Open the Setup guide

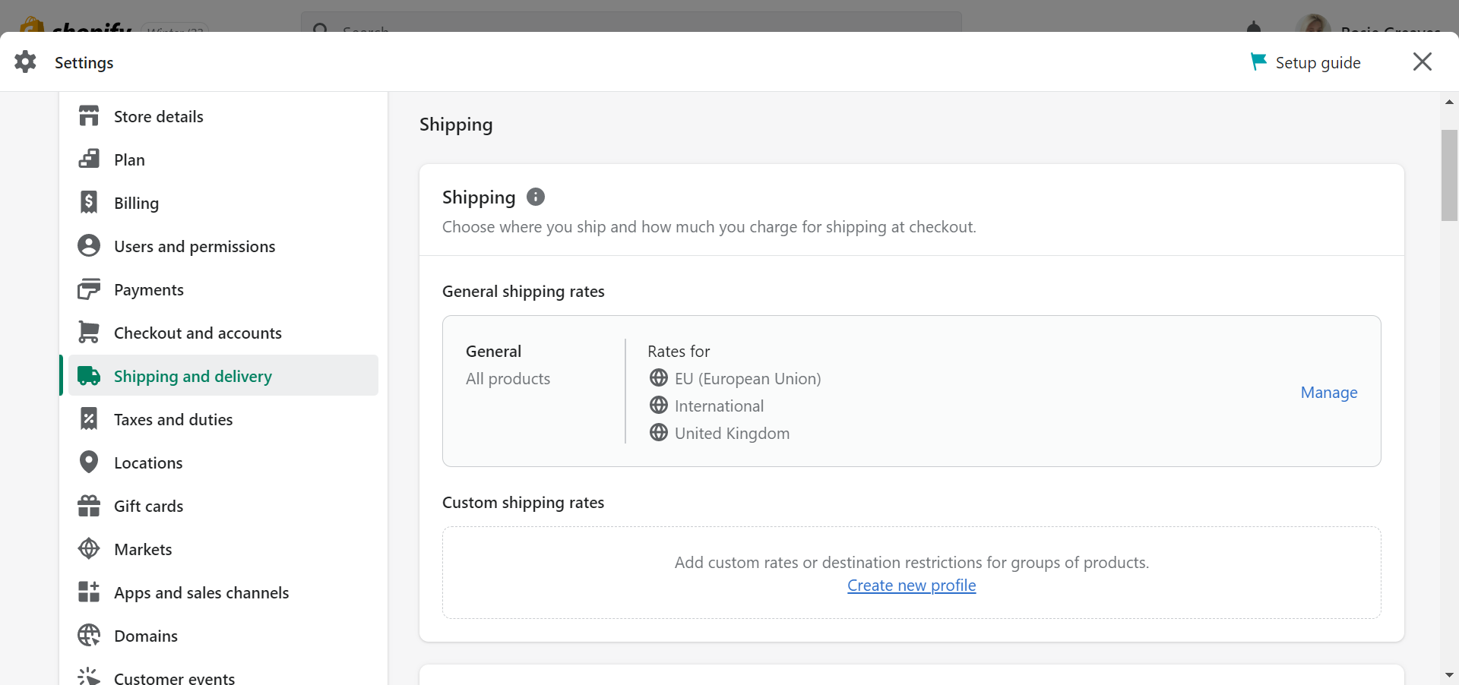click(x=1318, y=62)
